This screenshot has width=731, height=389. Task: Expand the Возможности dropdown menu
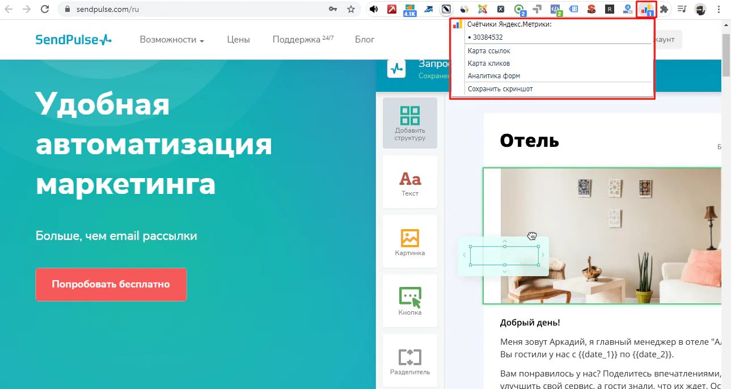click(x=172, y=40)
